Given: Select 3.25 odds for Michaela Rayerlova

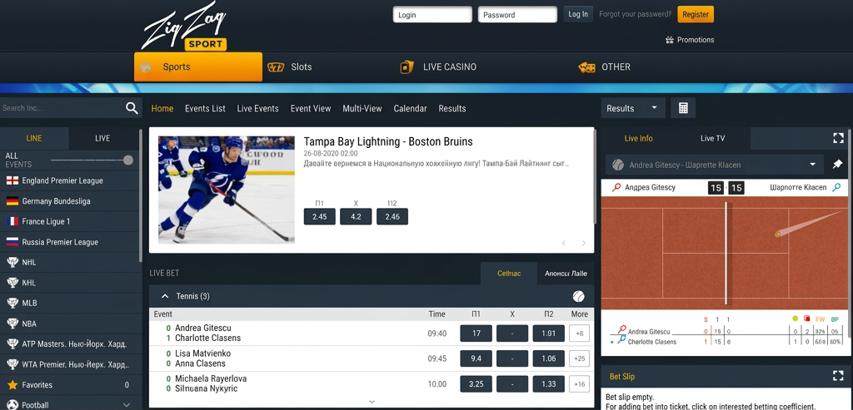Looking at the screenshot, I should pyautogui.click(x=476, y=384).
